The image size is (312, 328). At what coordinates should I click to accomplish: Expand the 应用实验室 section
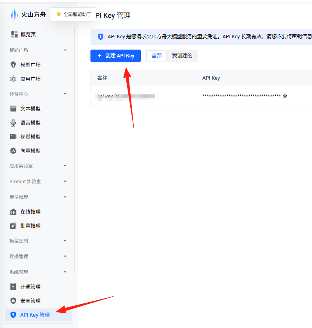[x=65, y=166]
